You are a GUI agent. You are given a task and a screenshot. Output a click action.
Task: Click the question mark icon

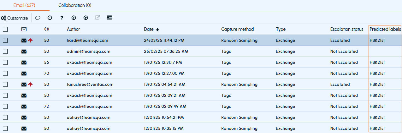pyautogui.click(x=62, y=18)
